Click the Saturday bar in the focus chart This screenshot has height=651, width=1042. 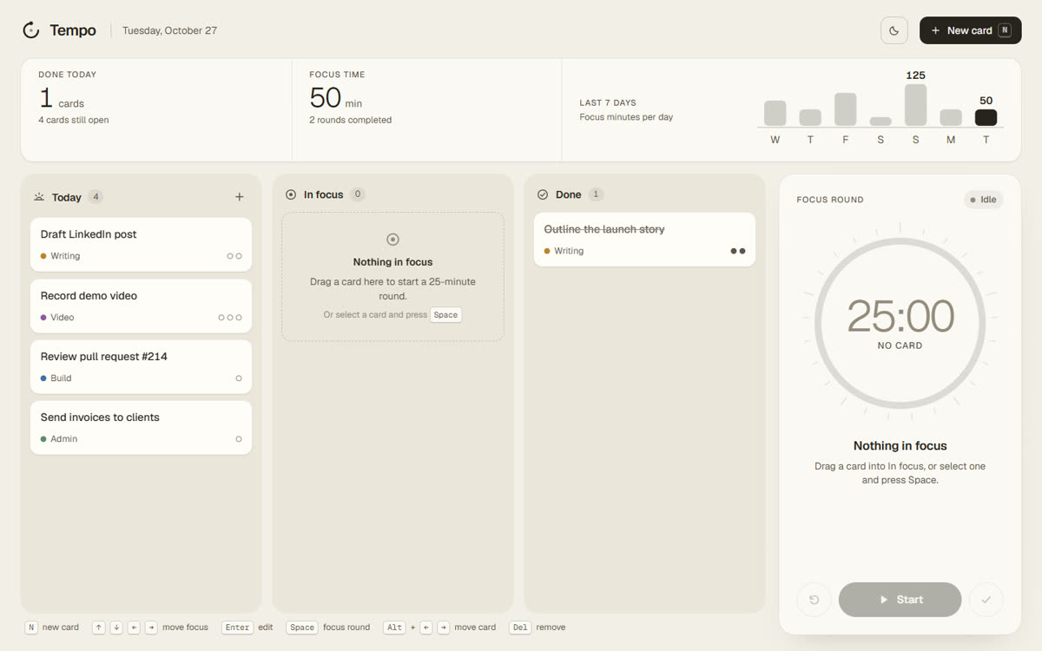(880, 122)
